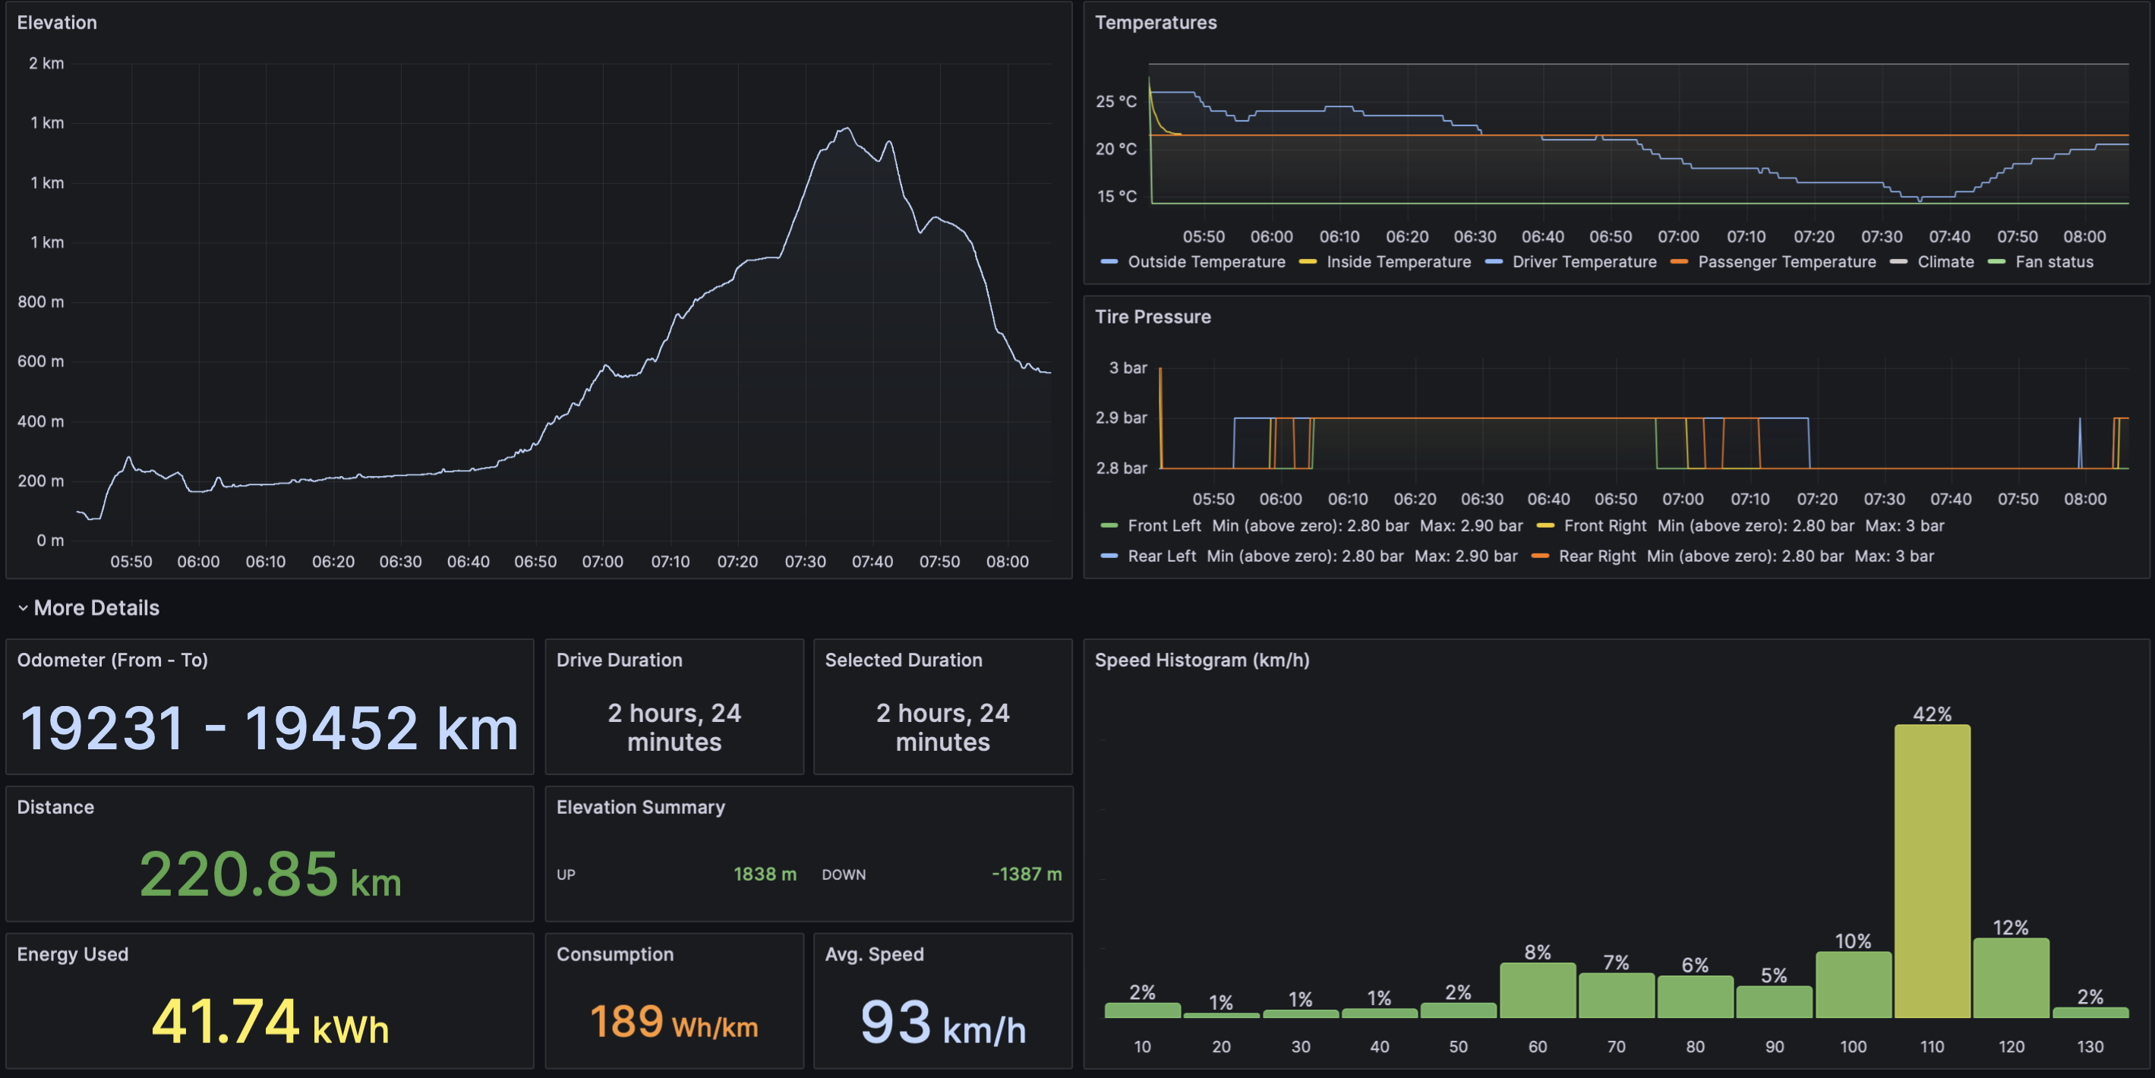The width and height of the screenshot is (2155, 1078).
Task: Click Passenger Temperature orange color swatch
Action: [x=1678, y=262]
